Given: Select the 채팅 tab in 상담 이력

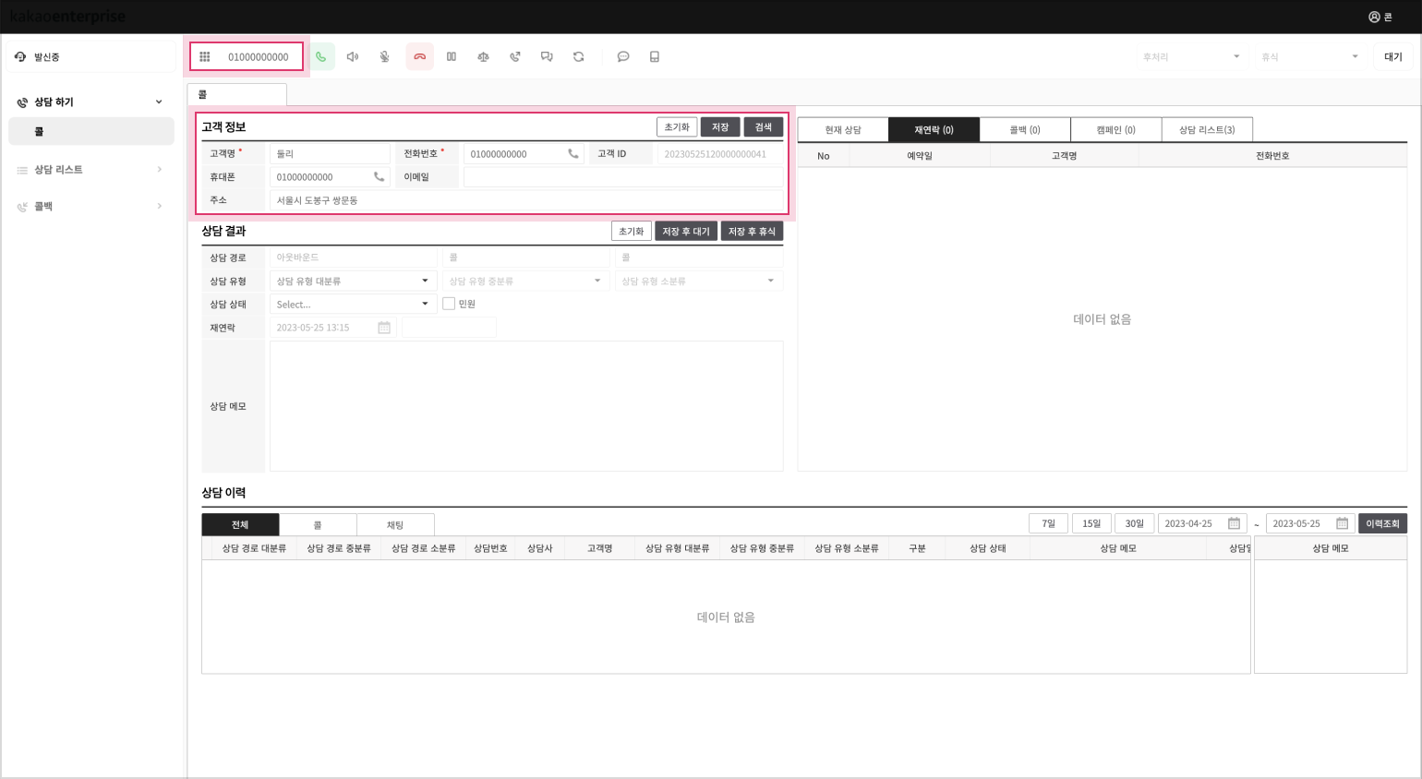Looking at the screenshot, I should pyautogui.click(x=395, y=525).
